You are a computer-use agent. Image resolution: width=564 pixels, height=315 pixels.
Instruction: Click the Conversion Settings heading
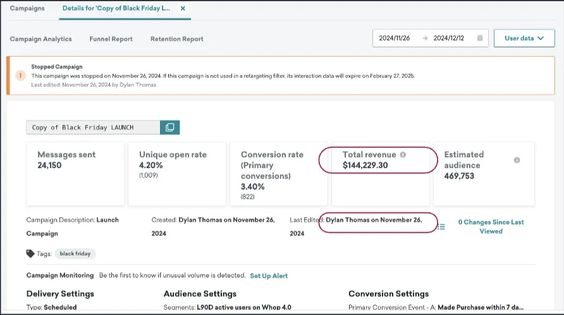point(388,293)
